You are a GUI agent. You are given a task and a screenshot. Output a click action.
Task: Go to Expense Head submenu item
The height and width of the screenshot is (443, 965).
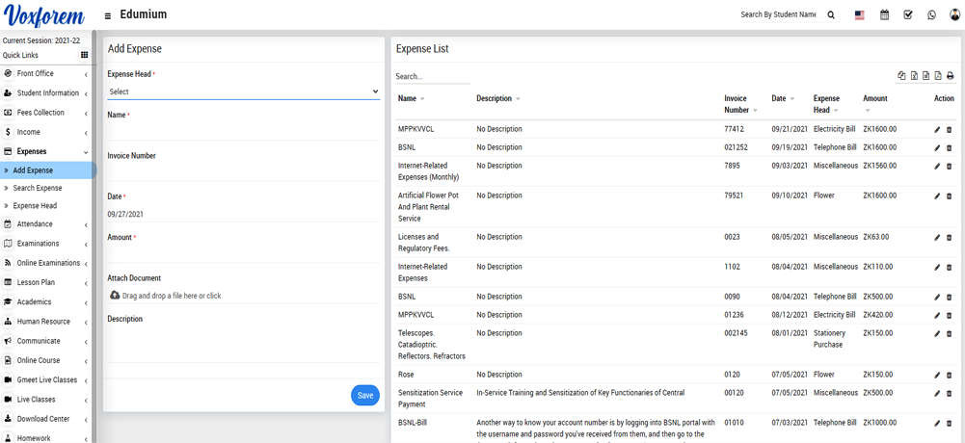(x=35, y=206)
